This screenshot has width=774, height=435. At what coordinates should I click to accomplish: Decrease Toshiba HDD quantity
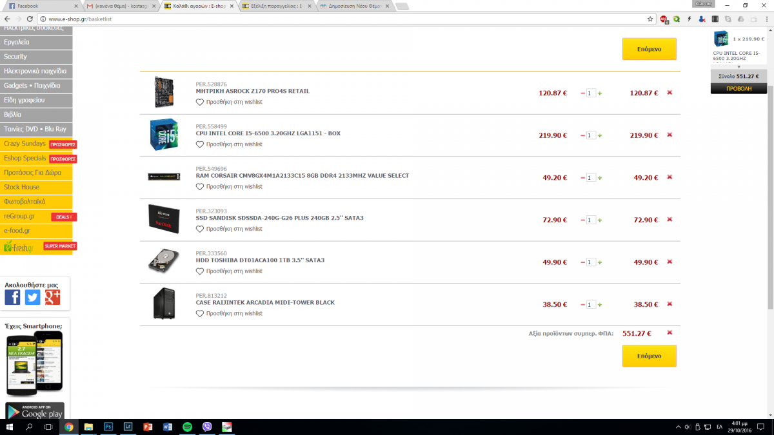point(583,262)
